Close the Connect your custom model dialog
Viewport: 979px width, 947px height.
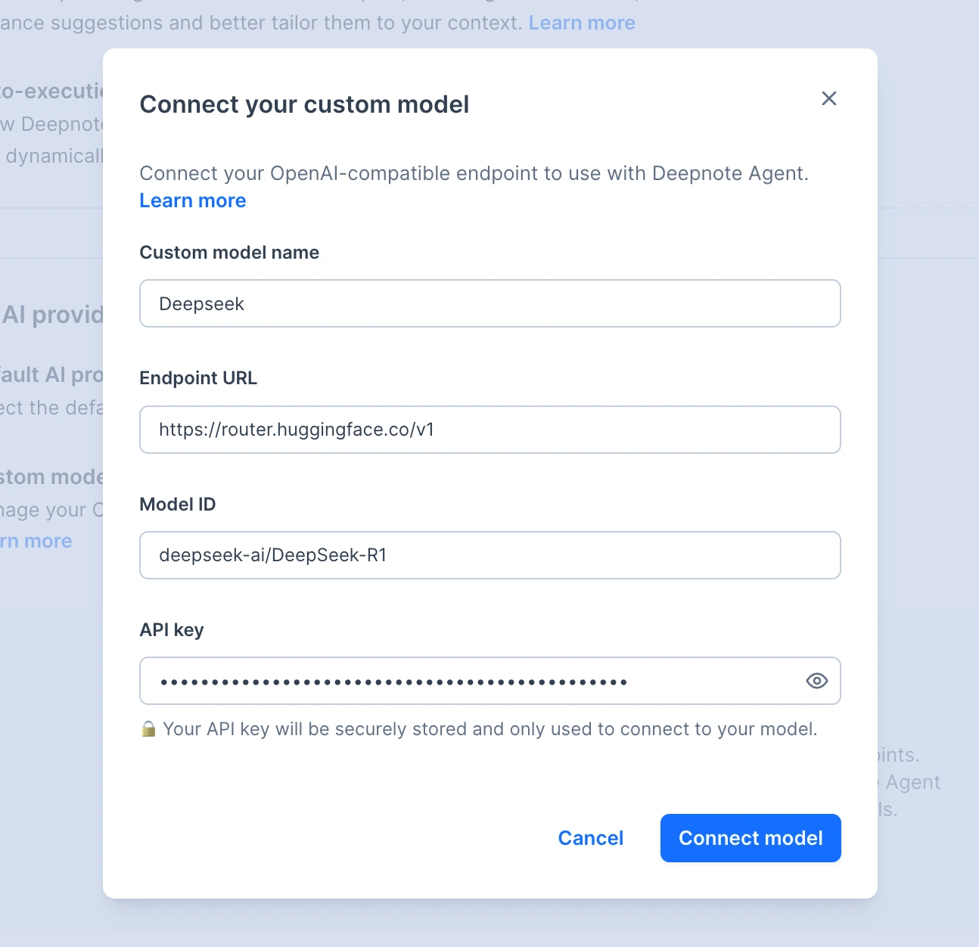point(828,98)
